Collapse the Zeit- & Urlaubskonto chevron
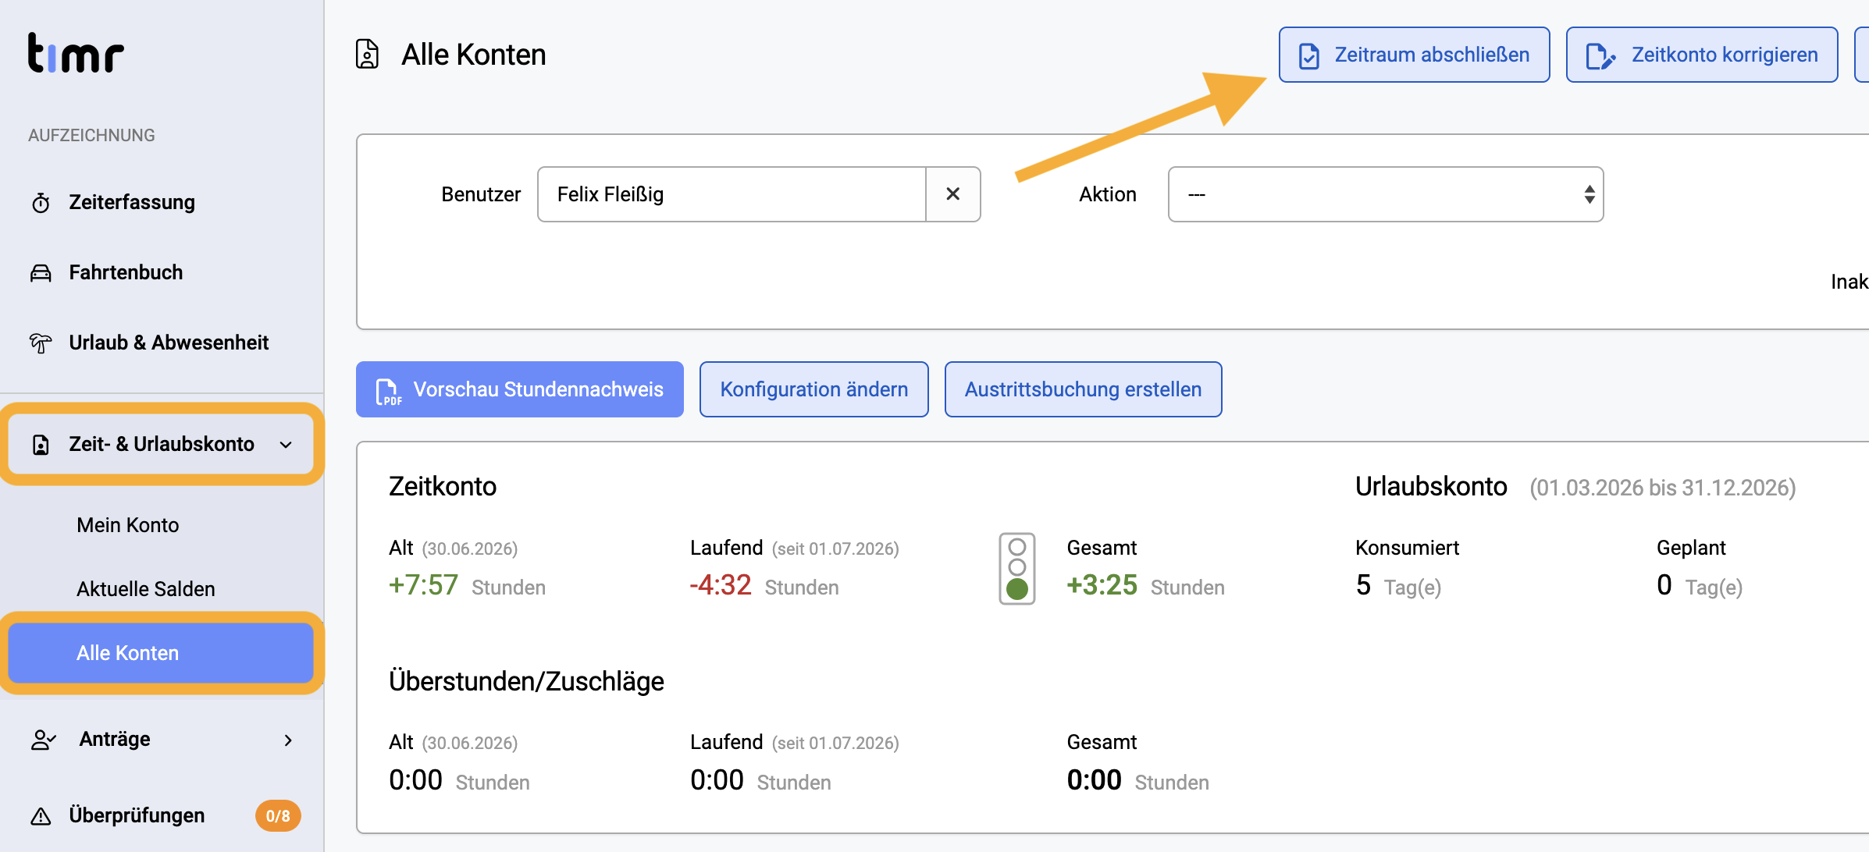The width and height of the screenshot is (1869, 852). (x=287, y=445)
